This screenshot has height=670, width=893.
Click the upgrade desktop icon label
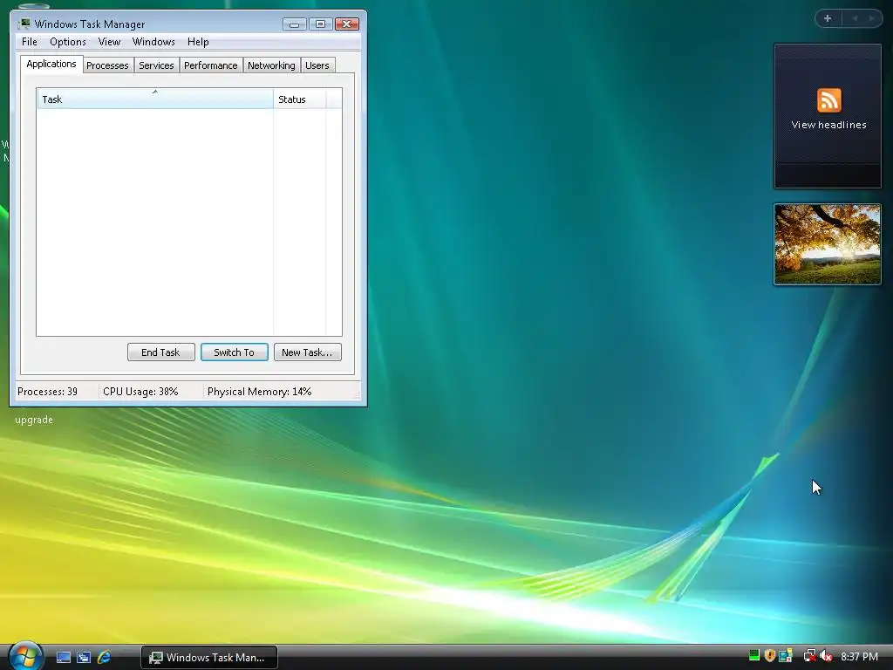(34, 420)
